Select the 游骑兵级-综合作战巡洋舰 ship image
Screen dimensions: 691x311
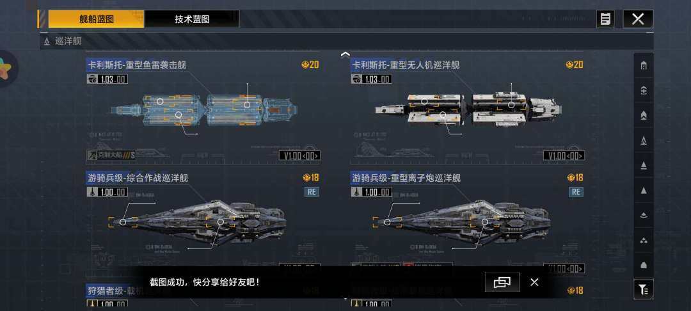coord(198,221)
